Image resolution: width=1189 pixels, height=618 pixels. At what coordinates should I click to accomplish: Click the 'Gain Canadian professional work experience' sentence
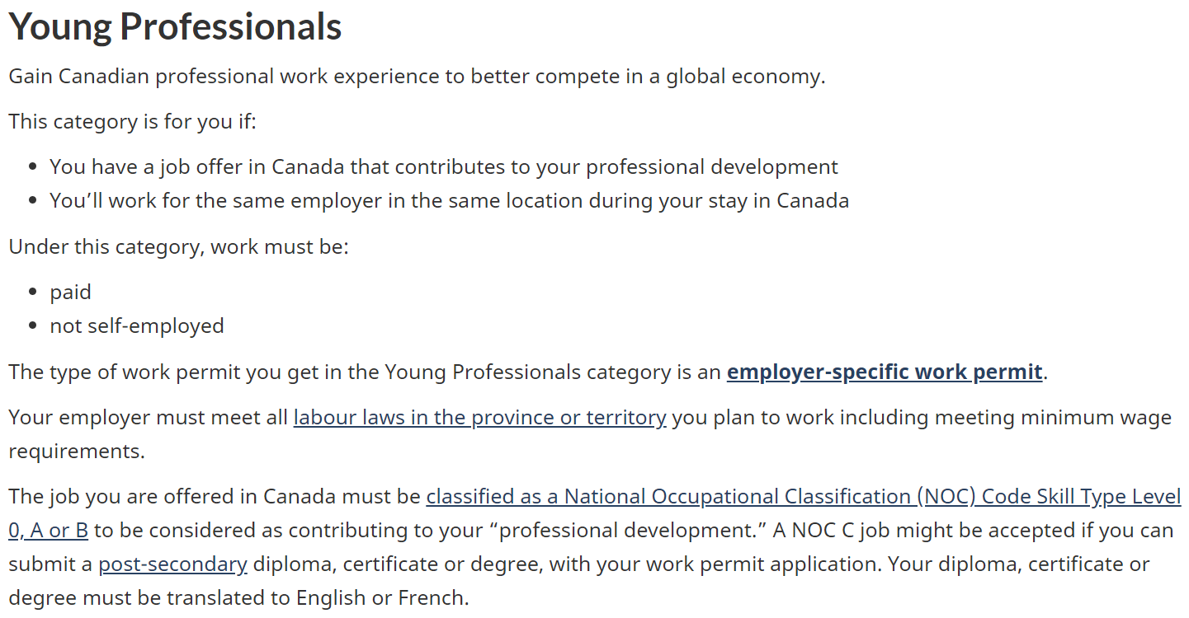pos(417,77)
